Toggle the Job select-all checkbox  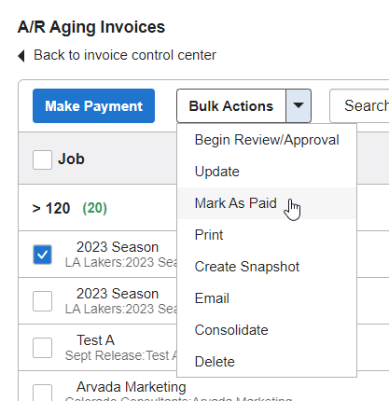tap(42, 159)
